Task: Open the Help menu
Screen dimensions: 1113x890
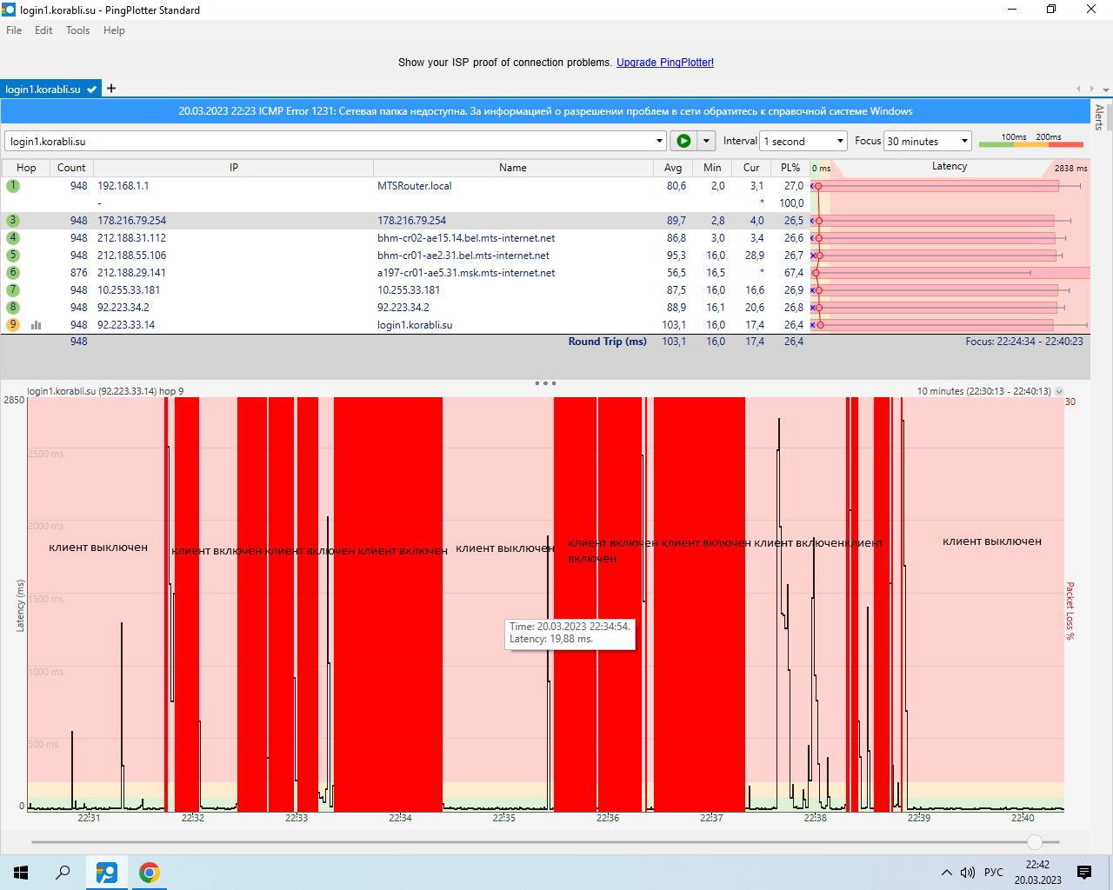Action: tap(114, 30)
